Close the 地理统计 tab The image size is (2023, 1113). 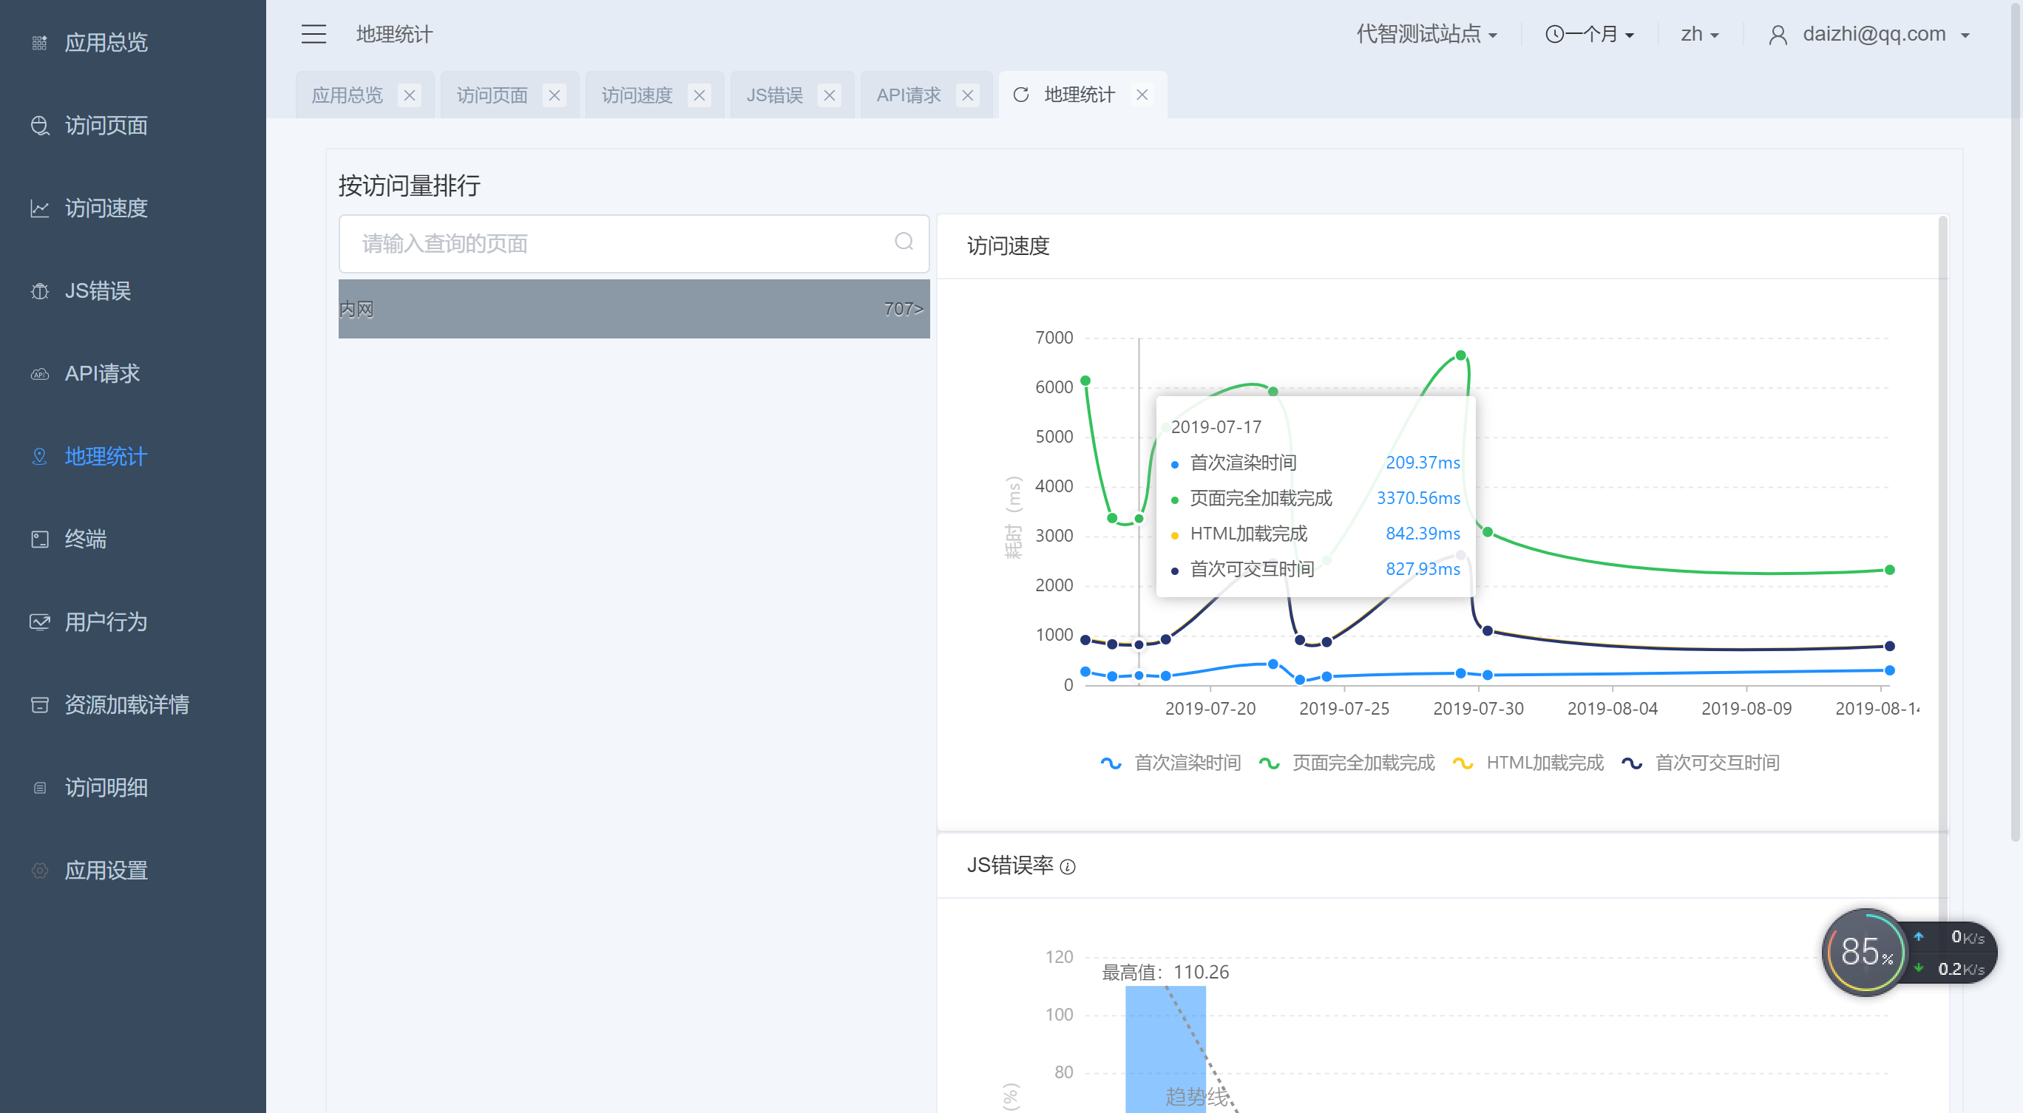coord(1142,95)
